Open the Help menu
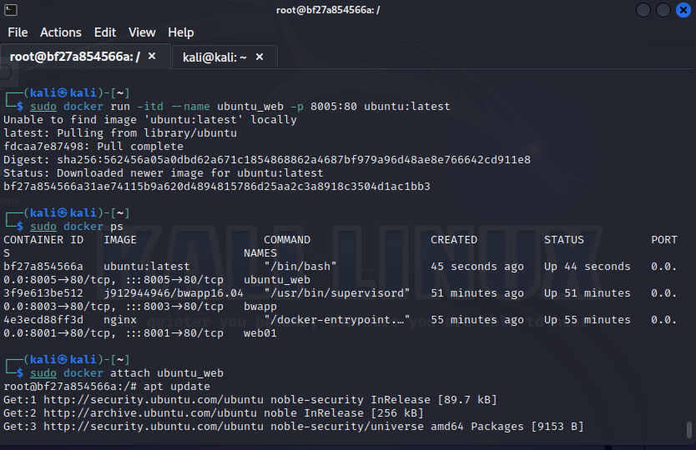Screen dimensions: 696x450 180,32
